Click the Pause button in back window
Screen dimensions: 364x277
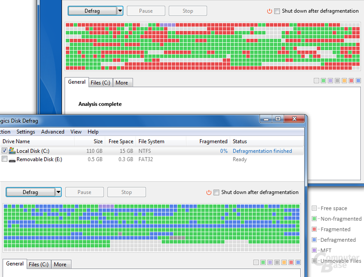(x=146, y=11)
